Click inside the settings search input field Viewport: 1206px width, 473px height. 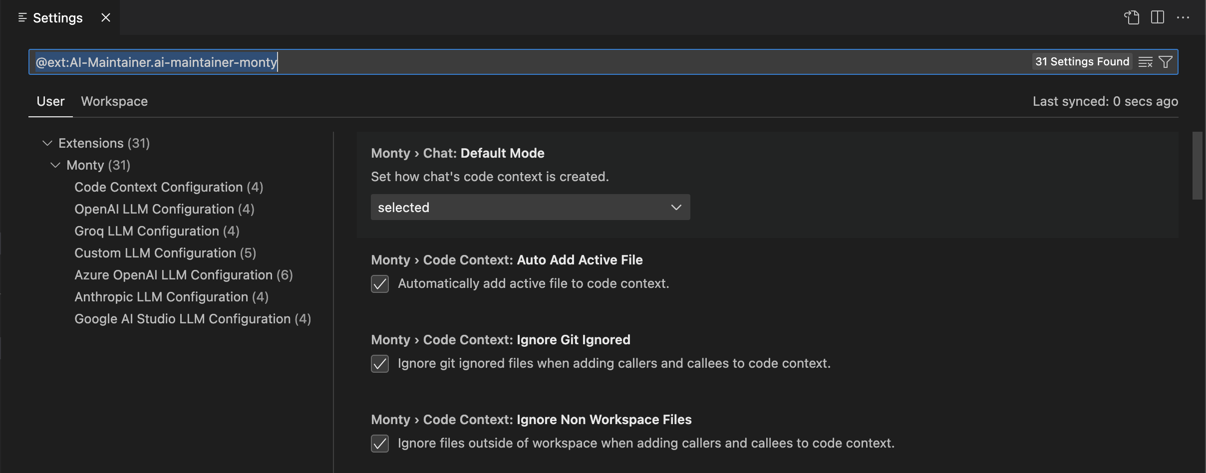[x=449, y=62]
